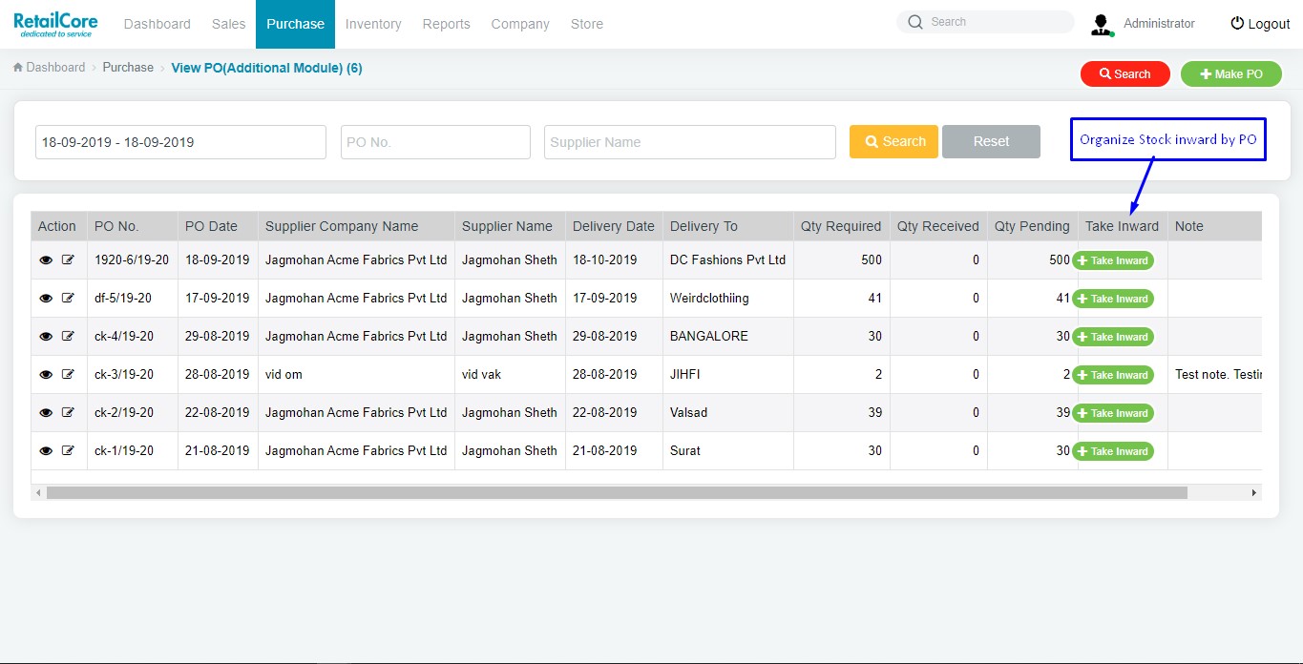Click the top global Search field
Image resolution: width=1303 pixels, height=664 pixels.
coord(986,22)
